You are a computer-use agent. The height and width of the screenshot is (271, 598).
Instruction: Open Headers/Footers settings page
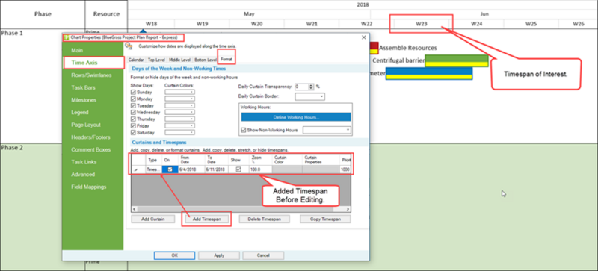[x=90, y=137]
